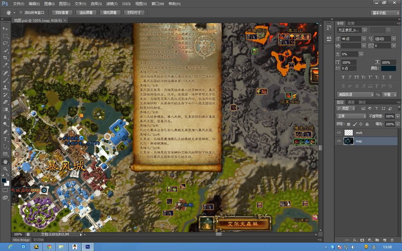The height and width of the screenshot is (251, 402).
Task: Select the Horizontal Type tool
Action: click(x=5, y=139)
